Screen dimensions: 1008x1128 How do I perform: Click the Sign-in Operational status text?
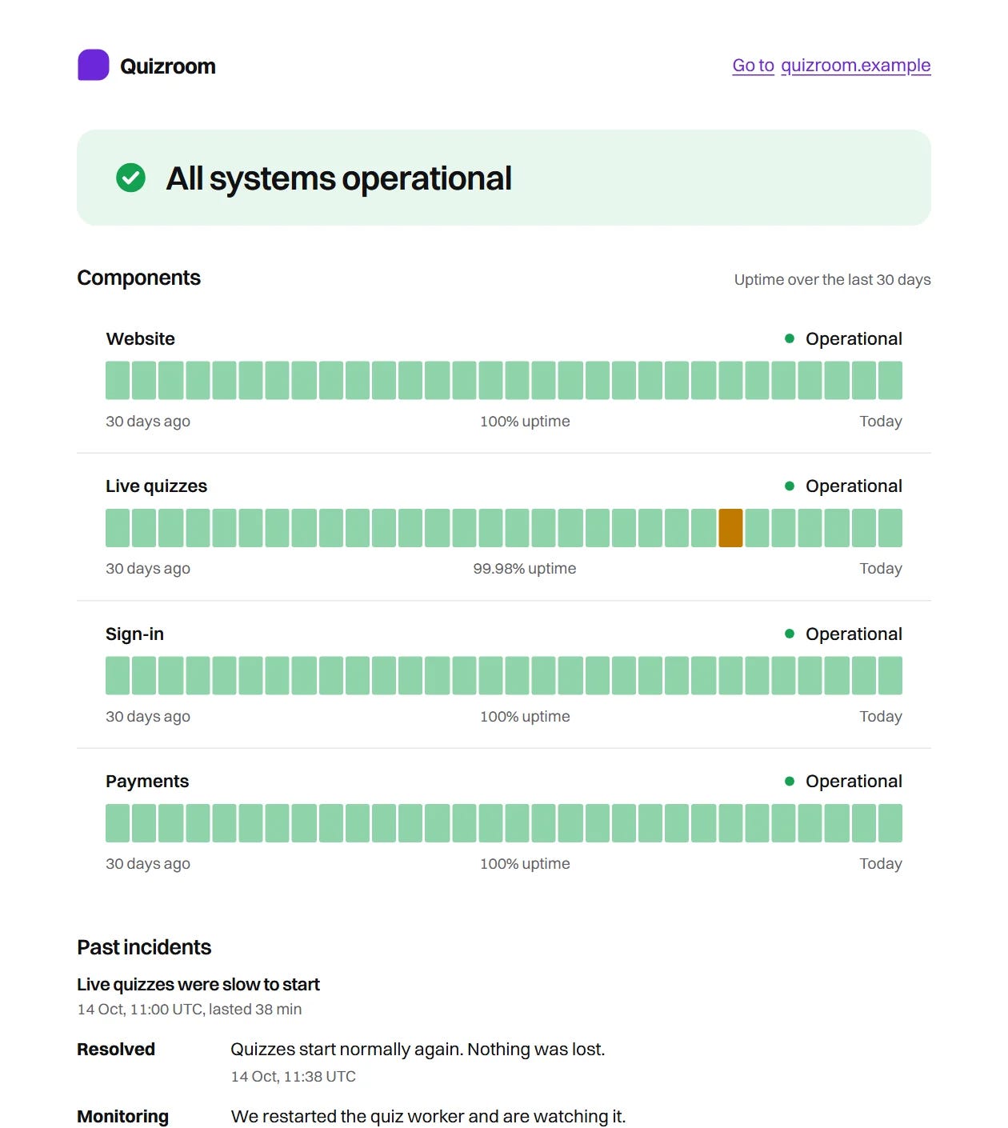(854, 634)
